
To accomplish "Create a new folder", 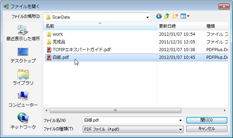I will [x=175, y=16].
